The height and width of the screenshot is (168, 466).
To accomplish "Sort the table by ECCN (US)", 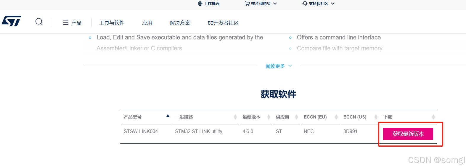I will click(x=360, y=117).
